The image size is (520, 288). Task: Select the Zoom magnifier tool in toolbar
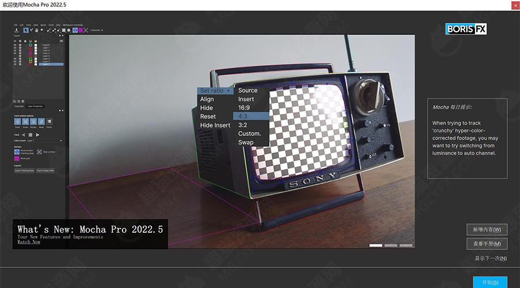pyautogui.click(x=42, y=30)
